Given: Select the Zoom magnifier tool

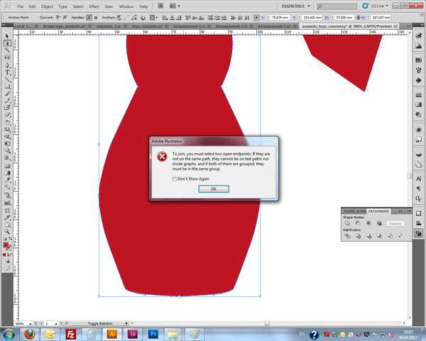Looking at the screenshot, I should 7,232.
